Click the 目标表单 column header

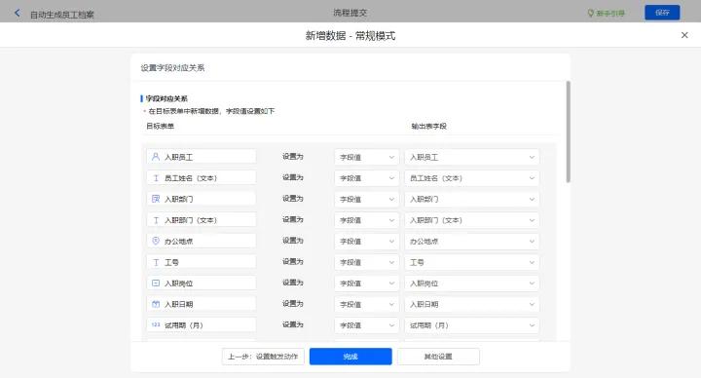pyautogui.click(x=160, y=126)
